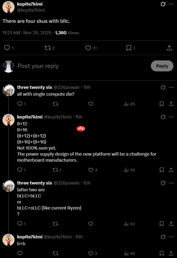Screen dimensions: 177x258
Task: Open more options menu on main post
Action: tap(171, 4)
